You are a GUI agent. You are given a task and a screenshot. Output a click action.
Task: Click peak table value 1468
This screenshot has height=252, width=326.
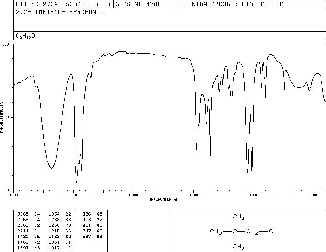23,242
